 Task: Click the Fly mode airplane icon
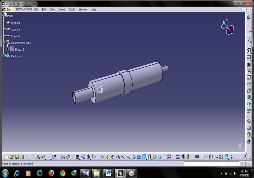102,157
